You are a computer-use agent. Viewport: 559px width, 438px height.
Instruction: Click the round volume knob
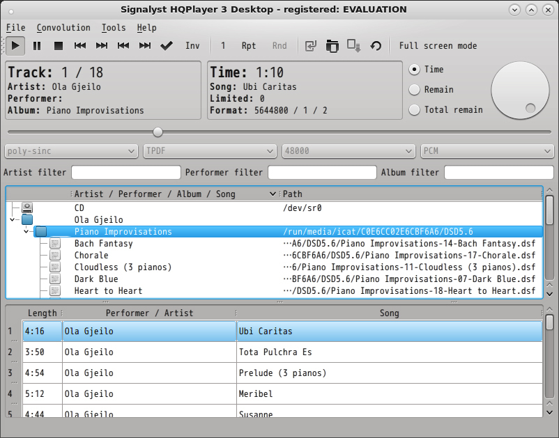[x=520, y=90]
